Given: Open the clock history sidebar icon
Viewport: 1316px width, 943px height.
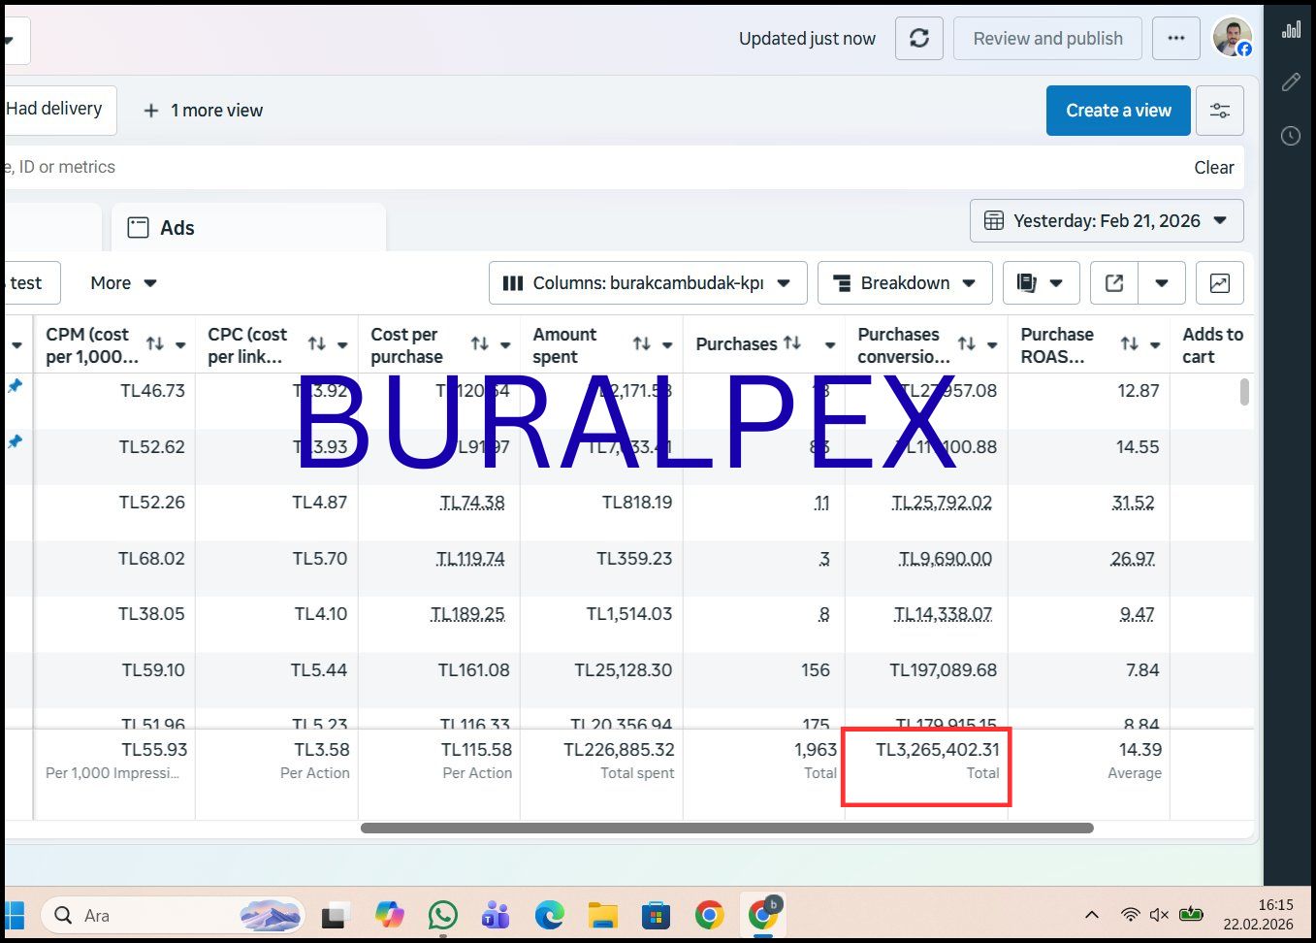Looking at the screenshot, I should 1290,136.
